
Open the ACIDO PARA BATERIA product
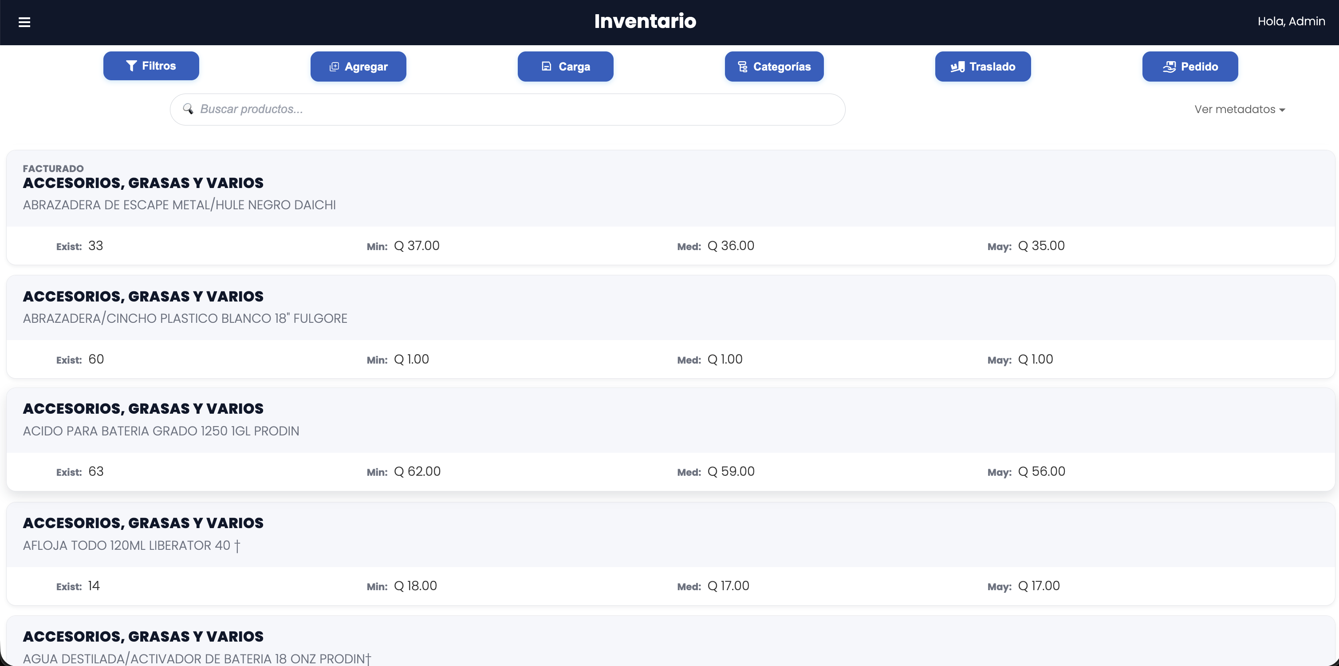[x=161, y=431]
